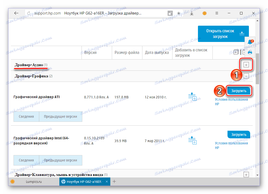This screenshot has height=194, width=268.
Task: Click the blue printer icon
Action: click(250, 52)
